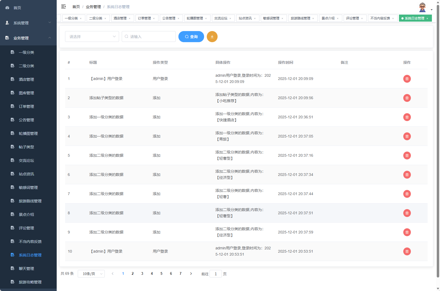Open the 首页 dashboard icon in sidebar
The width and height of the screenshot is (440, 291).
click(x=7, y=8)
